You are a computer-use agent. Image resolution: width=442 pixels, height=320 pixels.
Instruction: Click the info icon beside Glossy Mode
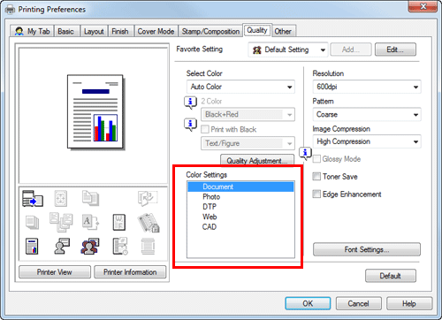coord(305,153)
